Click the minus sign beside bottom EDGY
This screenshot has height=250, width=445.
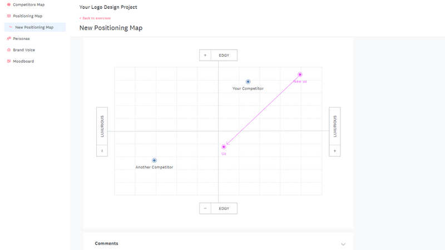tap(205, 208)
